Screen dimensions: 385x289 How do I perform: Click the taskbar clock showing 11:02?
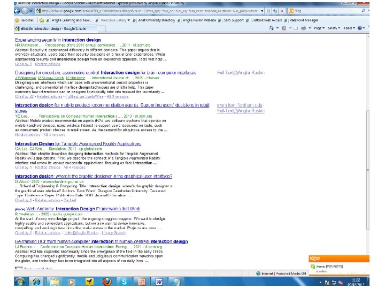coord(356,282)
